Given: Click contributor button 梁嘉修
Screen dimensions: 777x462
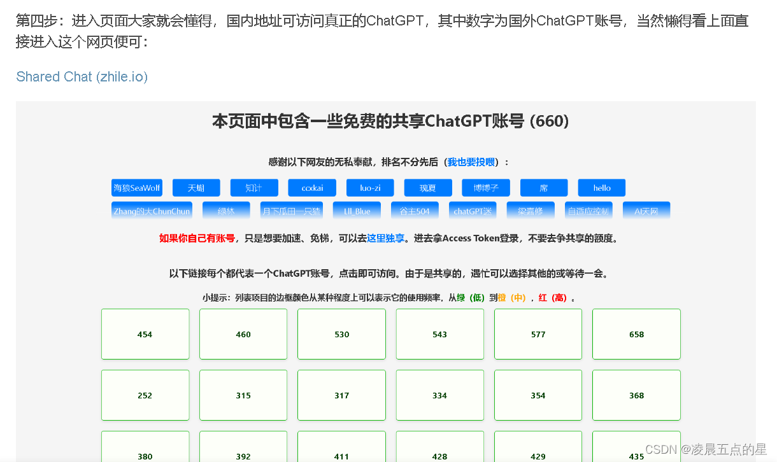Looking at the screenshot, I should click(531, 211).
